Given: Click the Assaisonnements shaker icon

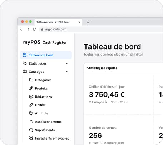Looking at the screenshot, I should point(31,122).
